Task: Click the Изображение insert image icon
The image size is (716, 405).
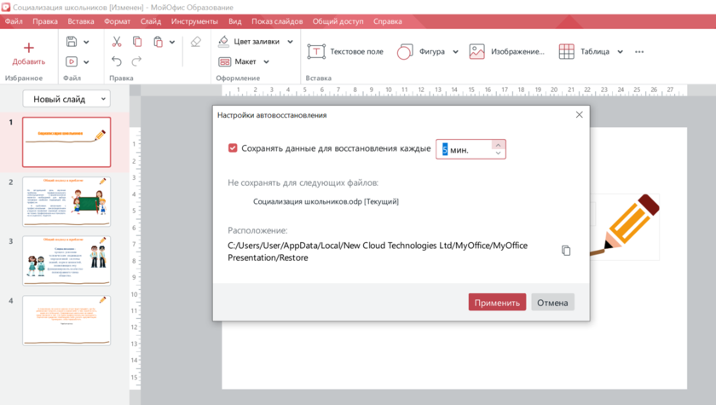Action: (476, 52)
